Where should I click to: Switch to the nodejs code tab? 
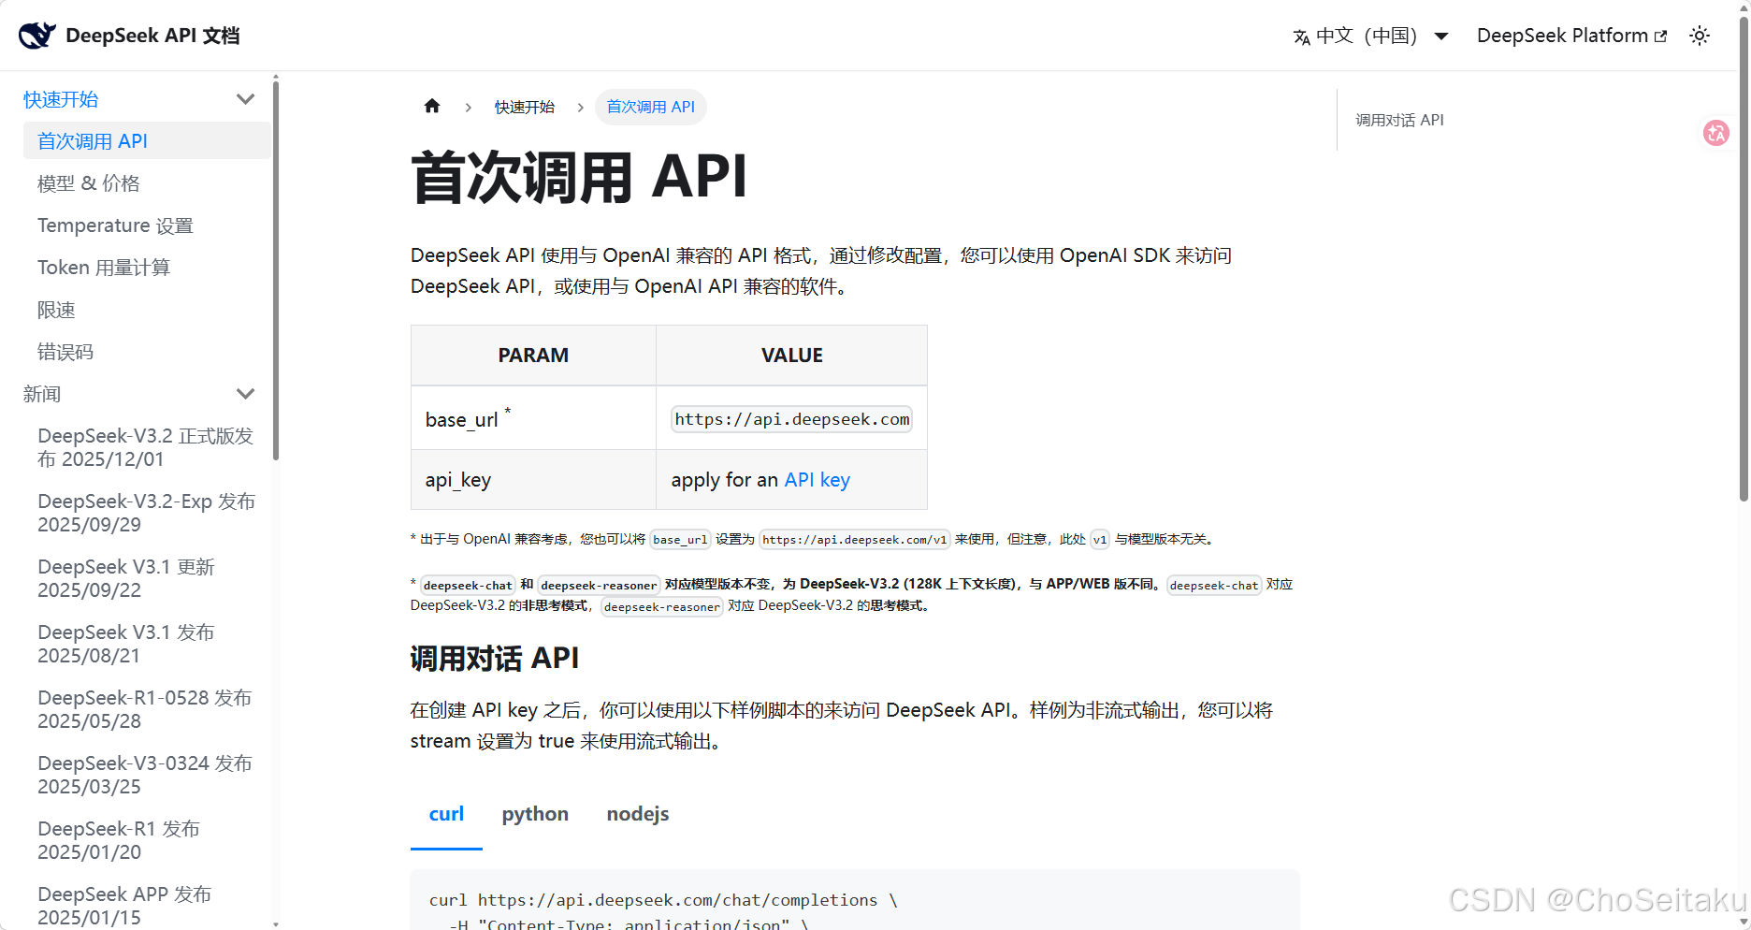click(638, 814)
